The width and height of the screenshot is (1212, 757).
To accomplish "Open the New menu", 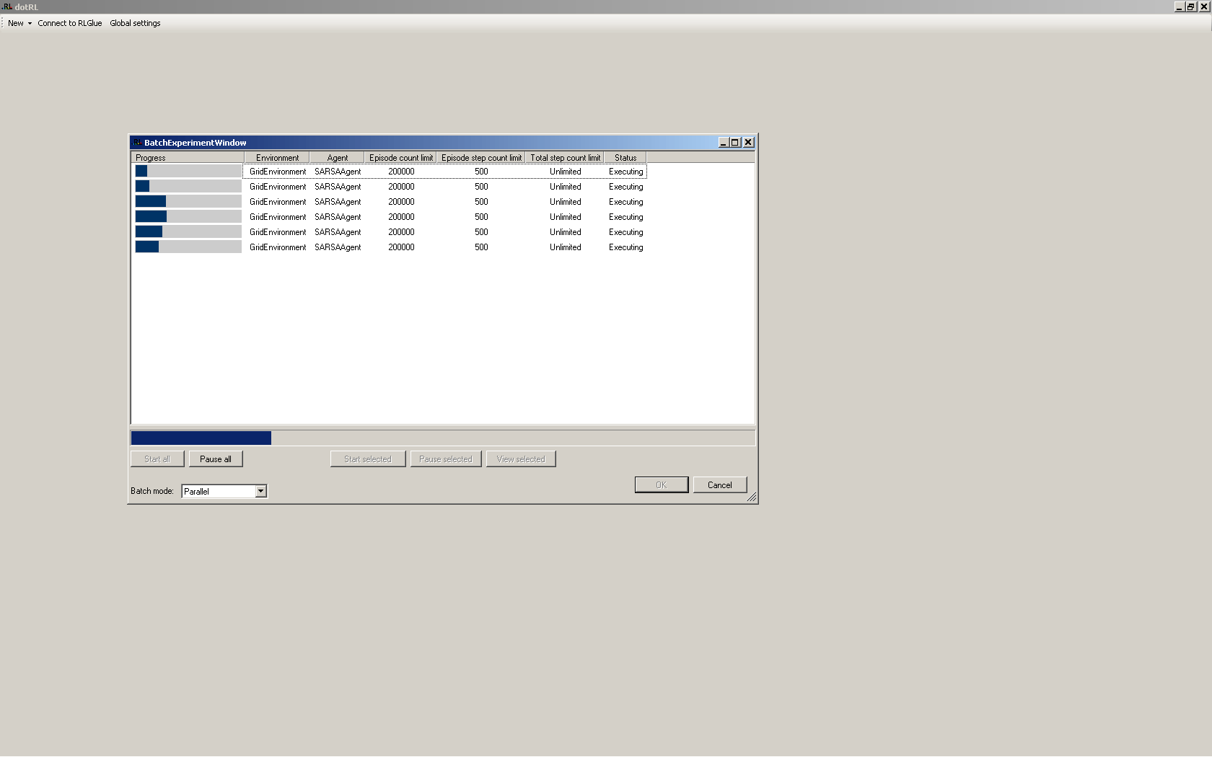I will coord(15,23).
